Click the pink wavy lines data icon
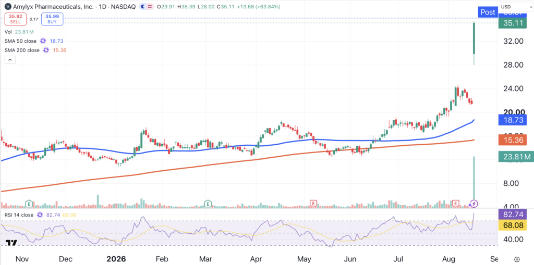The image size is (534, 265). coord(149,6)
